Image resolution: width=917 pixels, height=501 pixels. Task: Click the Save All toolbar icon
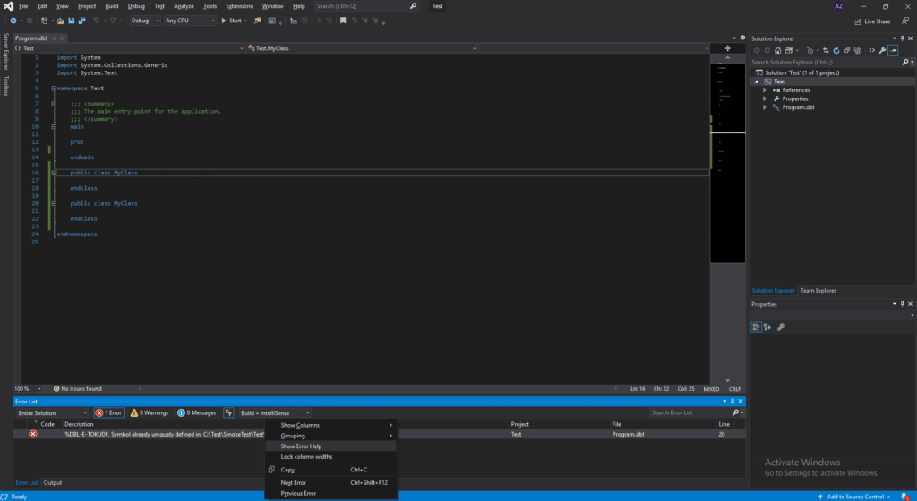[x=81, y=21]
